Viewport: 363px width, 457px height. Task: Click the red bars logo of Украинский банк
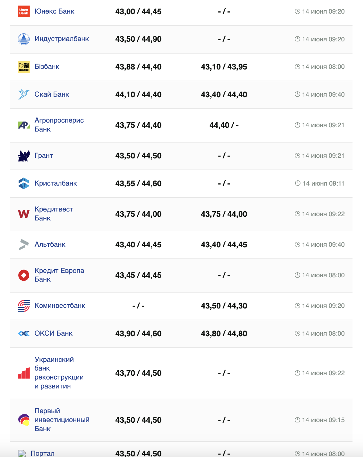[x=24, y=373]
